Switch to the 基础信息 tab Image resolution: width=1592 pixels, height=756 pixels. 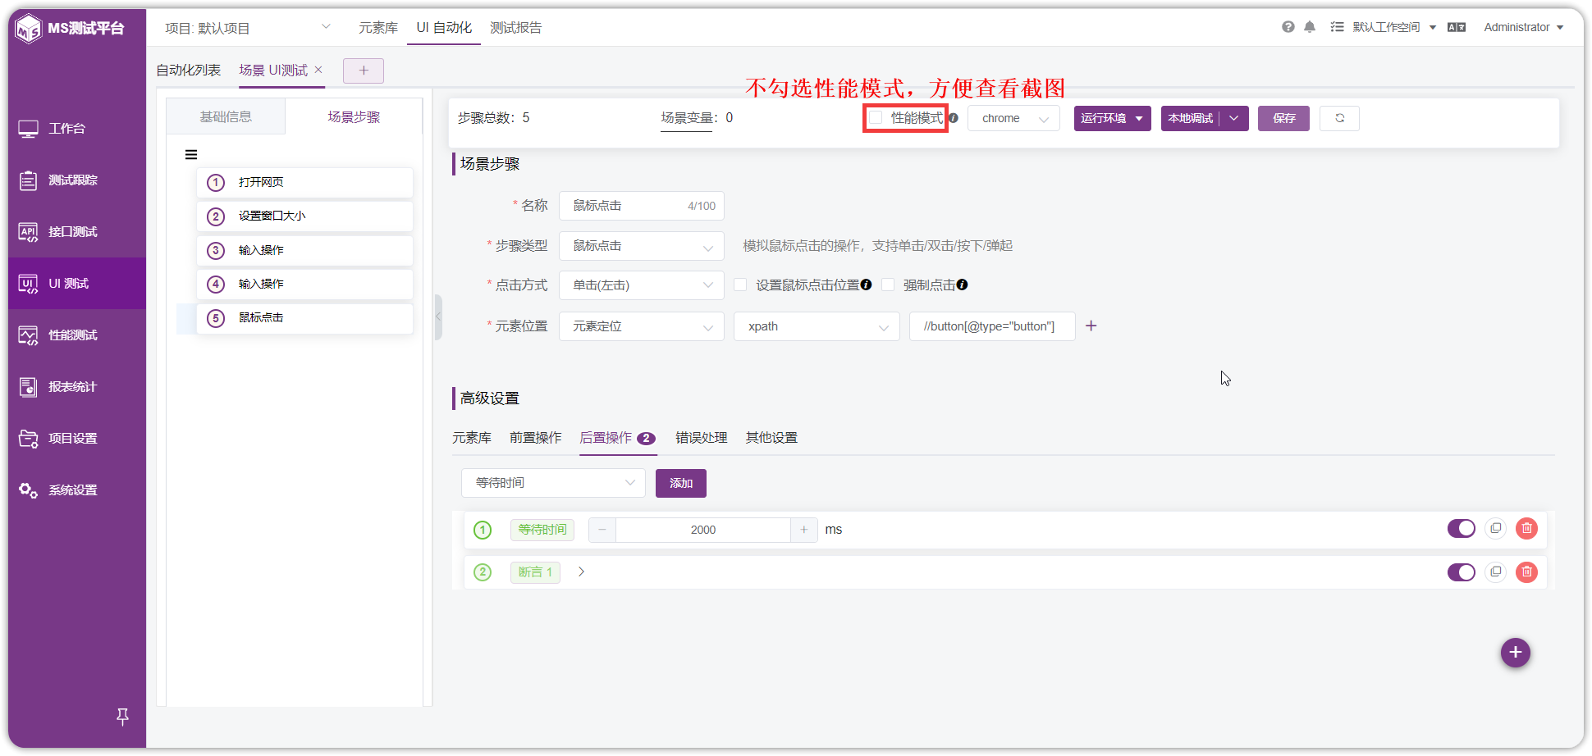point(226,116)
